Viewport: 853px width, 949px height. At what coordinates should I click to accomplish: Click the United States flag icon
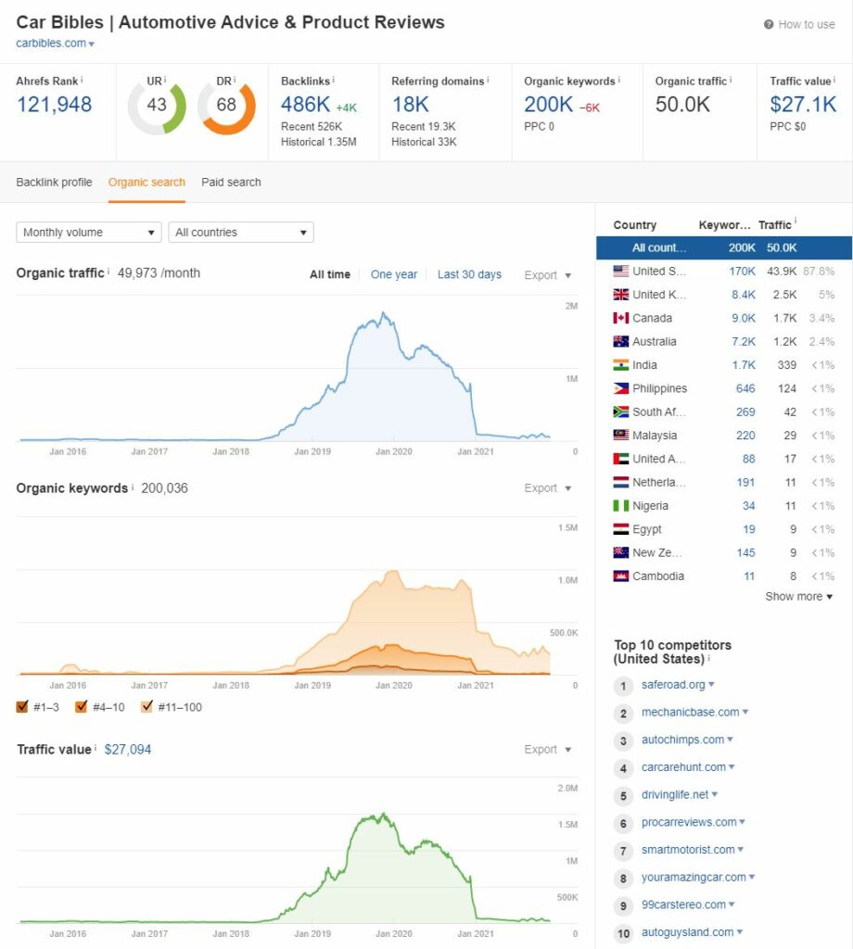(x=620, y=272)
